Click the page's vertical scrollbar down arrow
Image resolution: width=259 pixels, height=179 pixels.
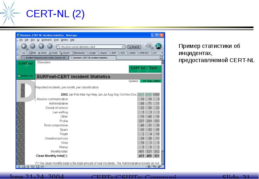pos(163,163)
